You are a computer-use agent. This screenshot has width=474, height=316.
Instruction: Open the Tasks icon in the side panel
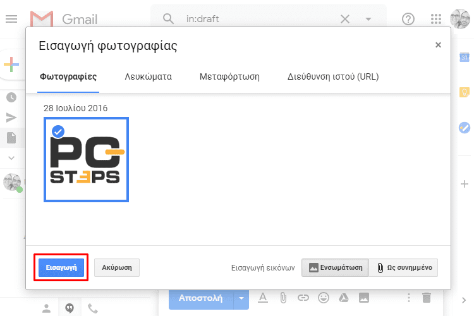click(465, 128)
